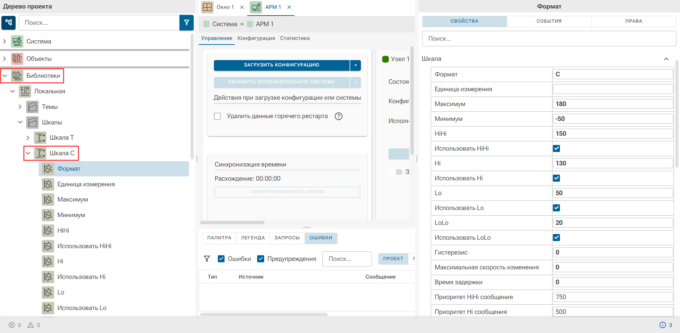680x333 pixels.
Task: Switch to the Запросы tab
Action: tap(287, 238)
